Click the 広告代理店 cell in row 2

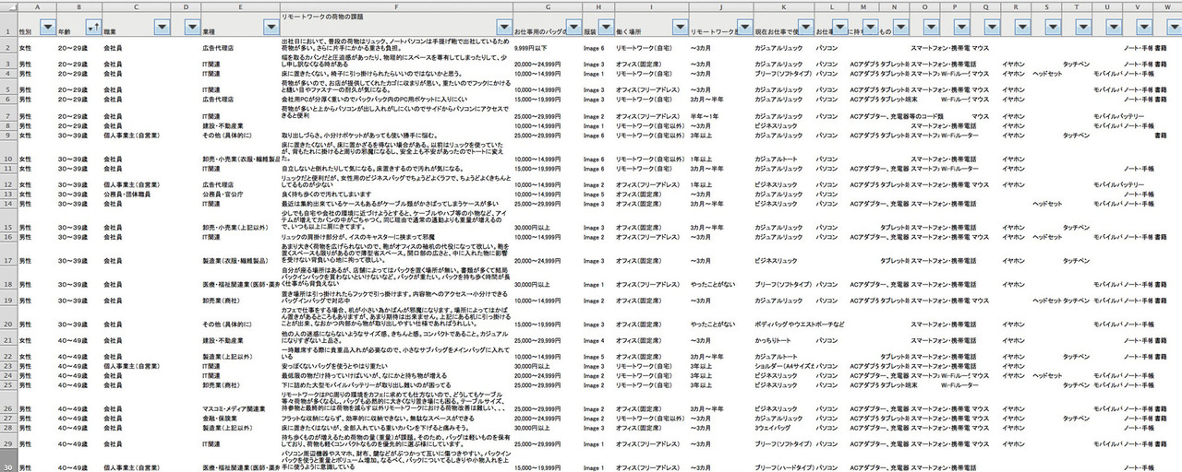click(x=218, y=47)
